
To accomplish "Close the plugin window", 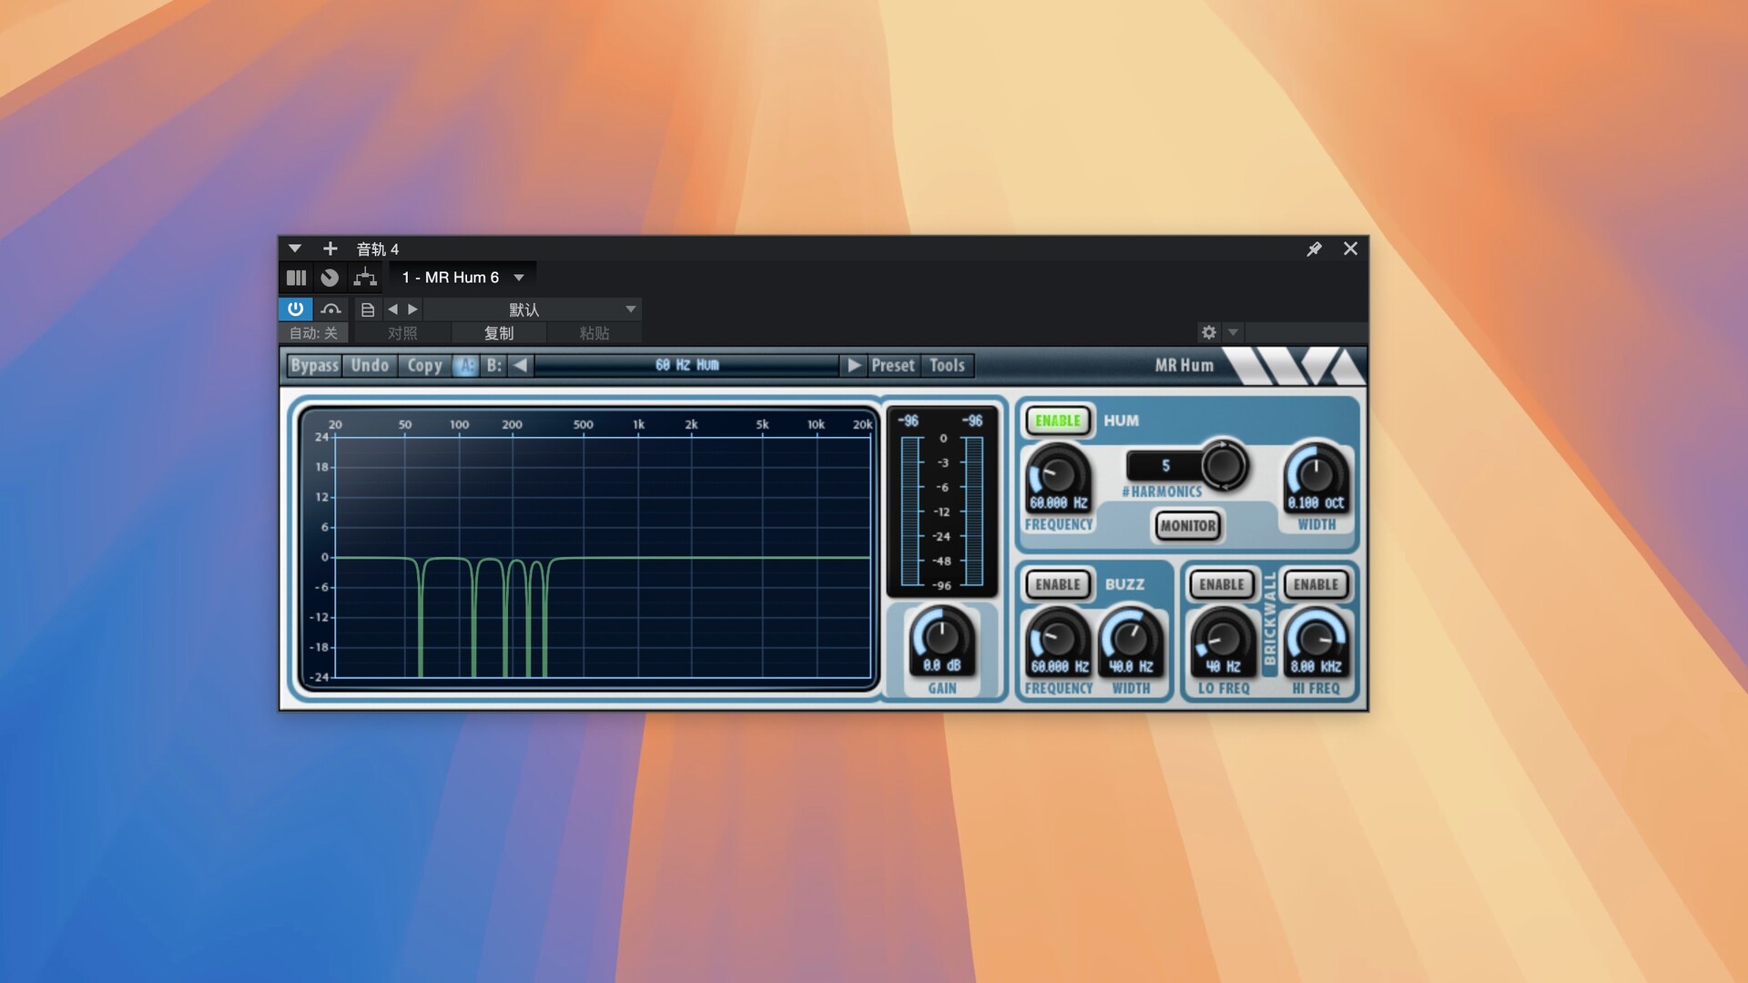I will (x=1350, y=248).
